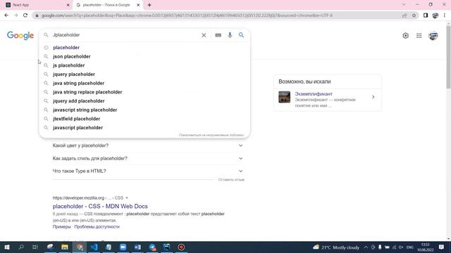Open Google quick settings gear
The width and height of the screenshot is (451, 253).
click(x=406, y=36)
